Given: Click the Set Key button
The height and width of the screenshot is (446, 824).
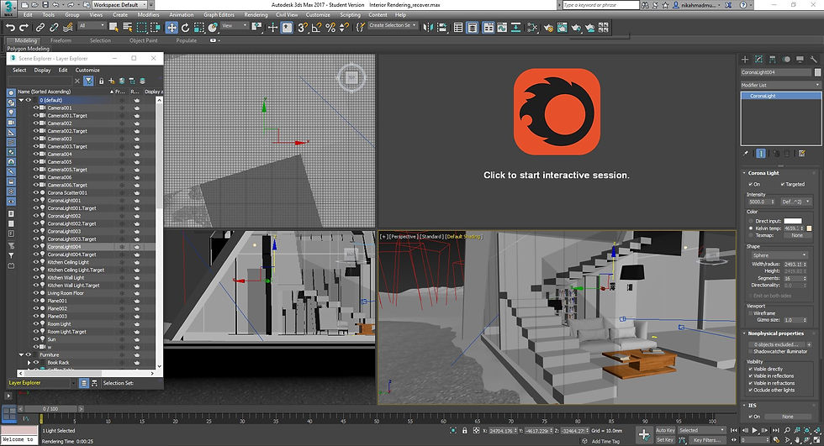Looking at the screenshot, I should click(665, 440).
